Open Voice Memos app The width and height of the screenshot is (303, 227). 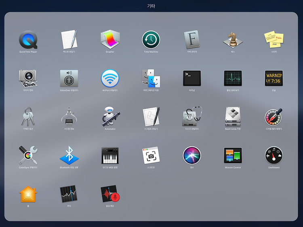(x=110, y=194)
